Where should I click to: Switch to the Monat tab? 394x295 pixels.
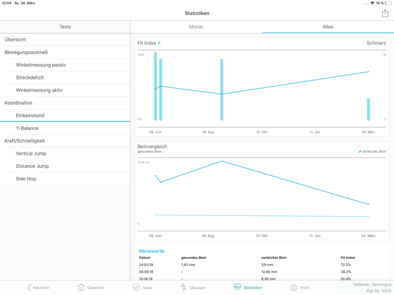[196, 27]
